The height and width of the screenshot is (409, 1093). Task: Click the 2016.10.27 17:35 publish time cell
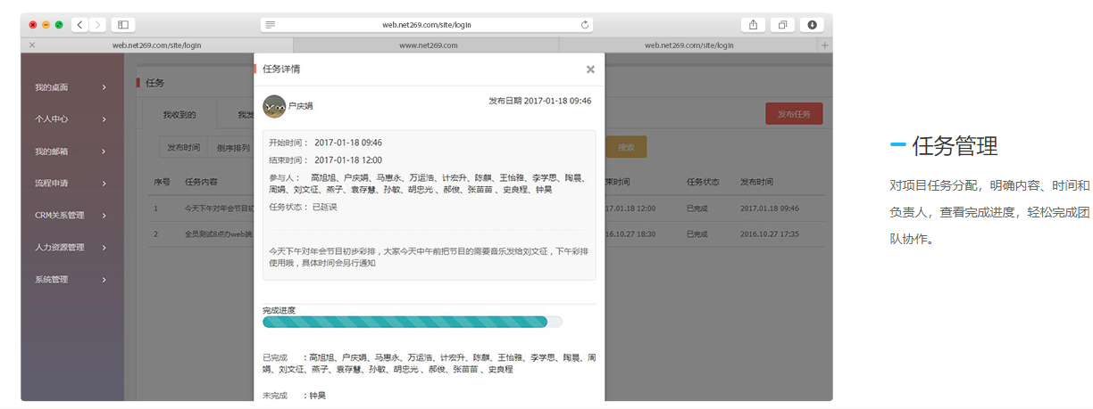click(770, 234)
